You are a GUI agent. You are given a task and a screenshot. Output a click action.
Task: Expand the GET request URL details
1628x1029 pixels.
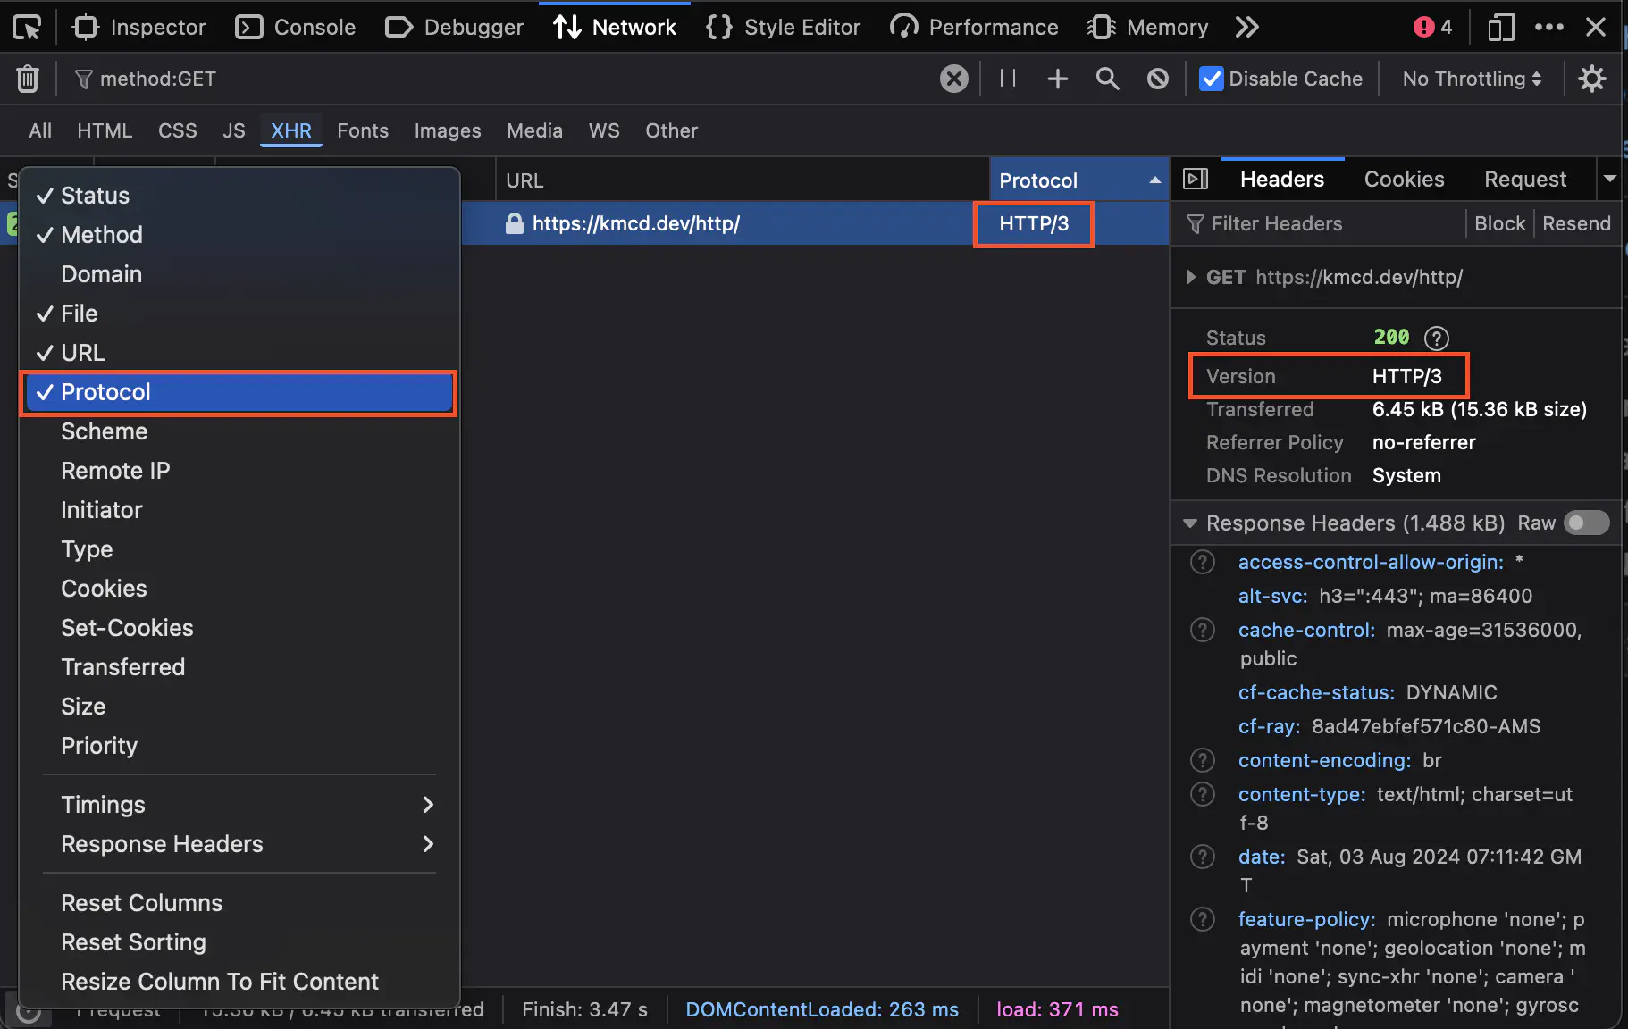(x=1190, y=277)
